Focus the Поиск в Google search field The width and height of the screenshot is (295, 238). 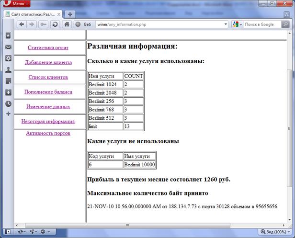point(261,24)
